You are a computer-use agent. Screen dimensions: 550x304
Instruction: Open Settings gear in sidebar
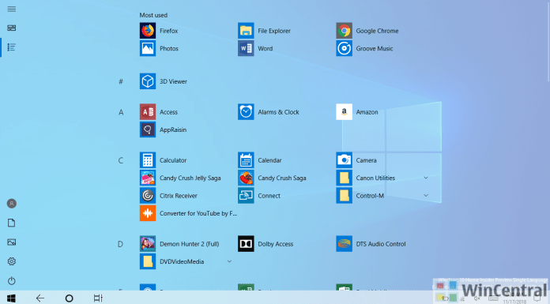pos(12,261)
